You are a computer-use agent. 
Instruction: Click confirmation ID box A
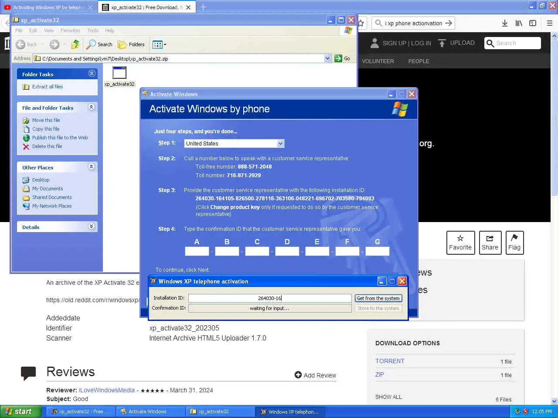[x=197, y=251]
